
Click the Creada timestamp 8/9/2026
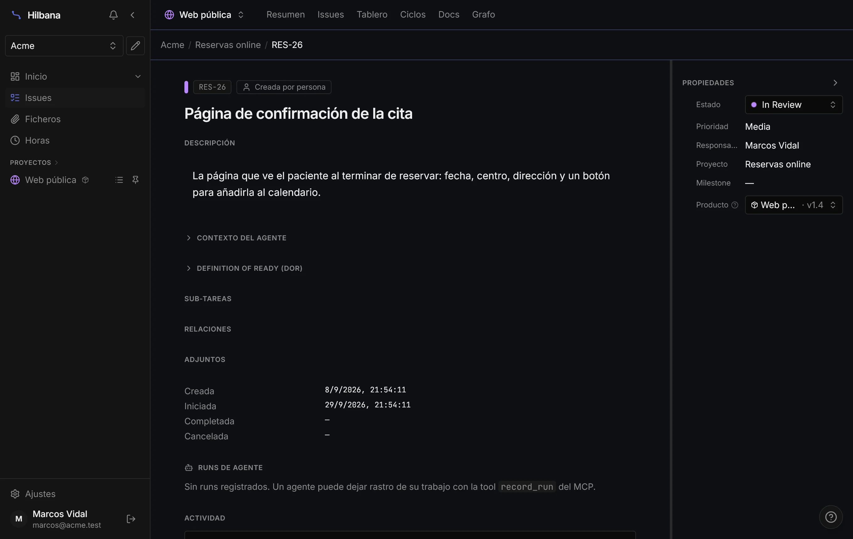(365, 390)
